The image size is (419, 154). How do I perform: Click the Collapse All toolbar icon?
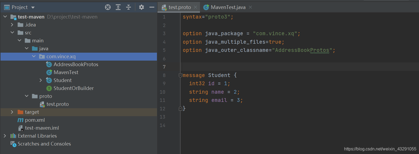pos(129,7)
